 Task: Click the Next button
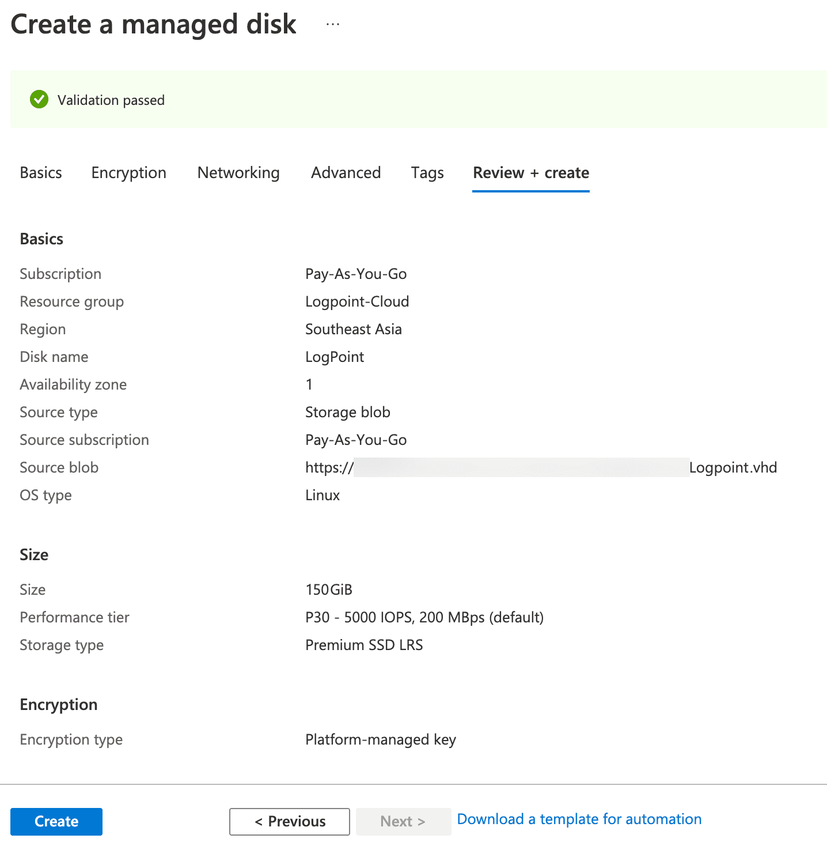(403, 821)
